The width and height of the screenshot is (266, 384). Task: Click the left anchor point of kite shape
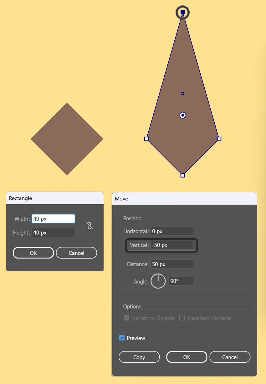click(x=146, y=139)
